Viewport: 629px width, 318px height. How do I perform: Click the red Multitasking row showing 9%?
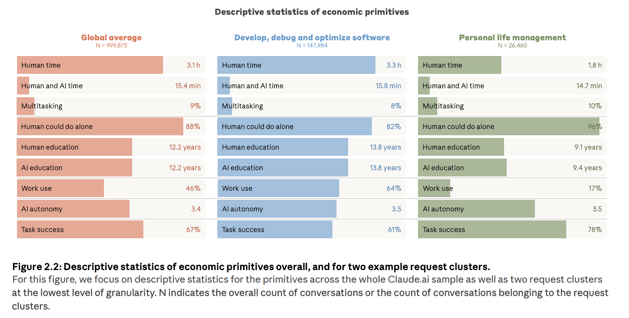pos(111,106)
